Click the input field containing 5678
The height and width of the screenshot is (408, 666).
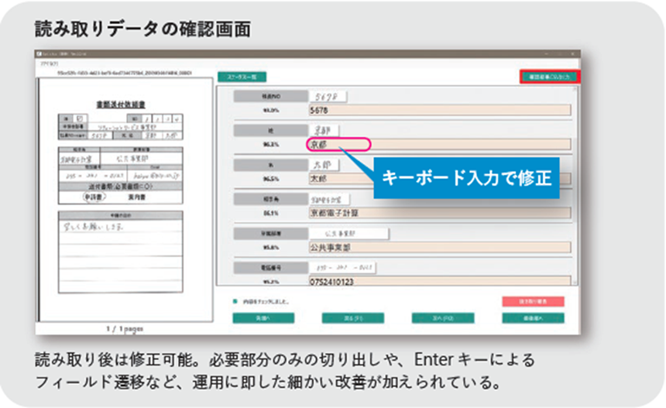[x=440, y=111]
